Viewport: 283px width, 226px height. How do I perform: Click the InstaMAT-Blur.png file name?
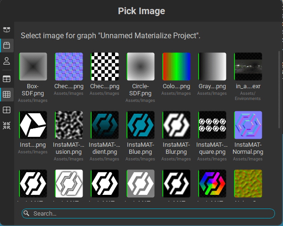tap(176, 148)
